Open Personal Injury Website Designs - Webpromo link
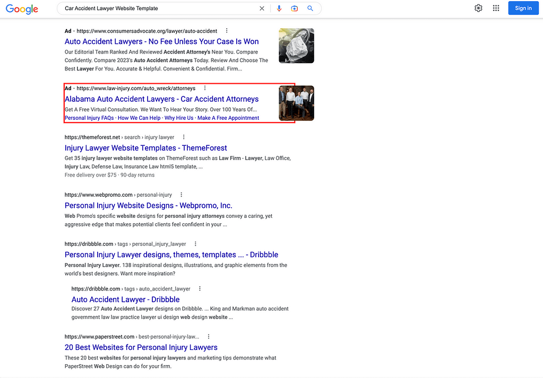The width and height of the screenshot is (543, 378). click(x=149, y=205)
